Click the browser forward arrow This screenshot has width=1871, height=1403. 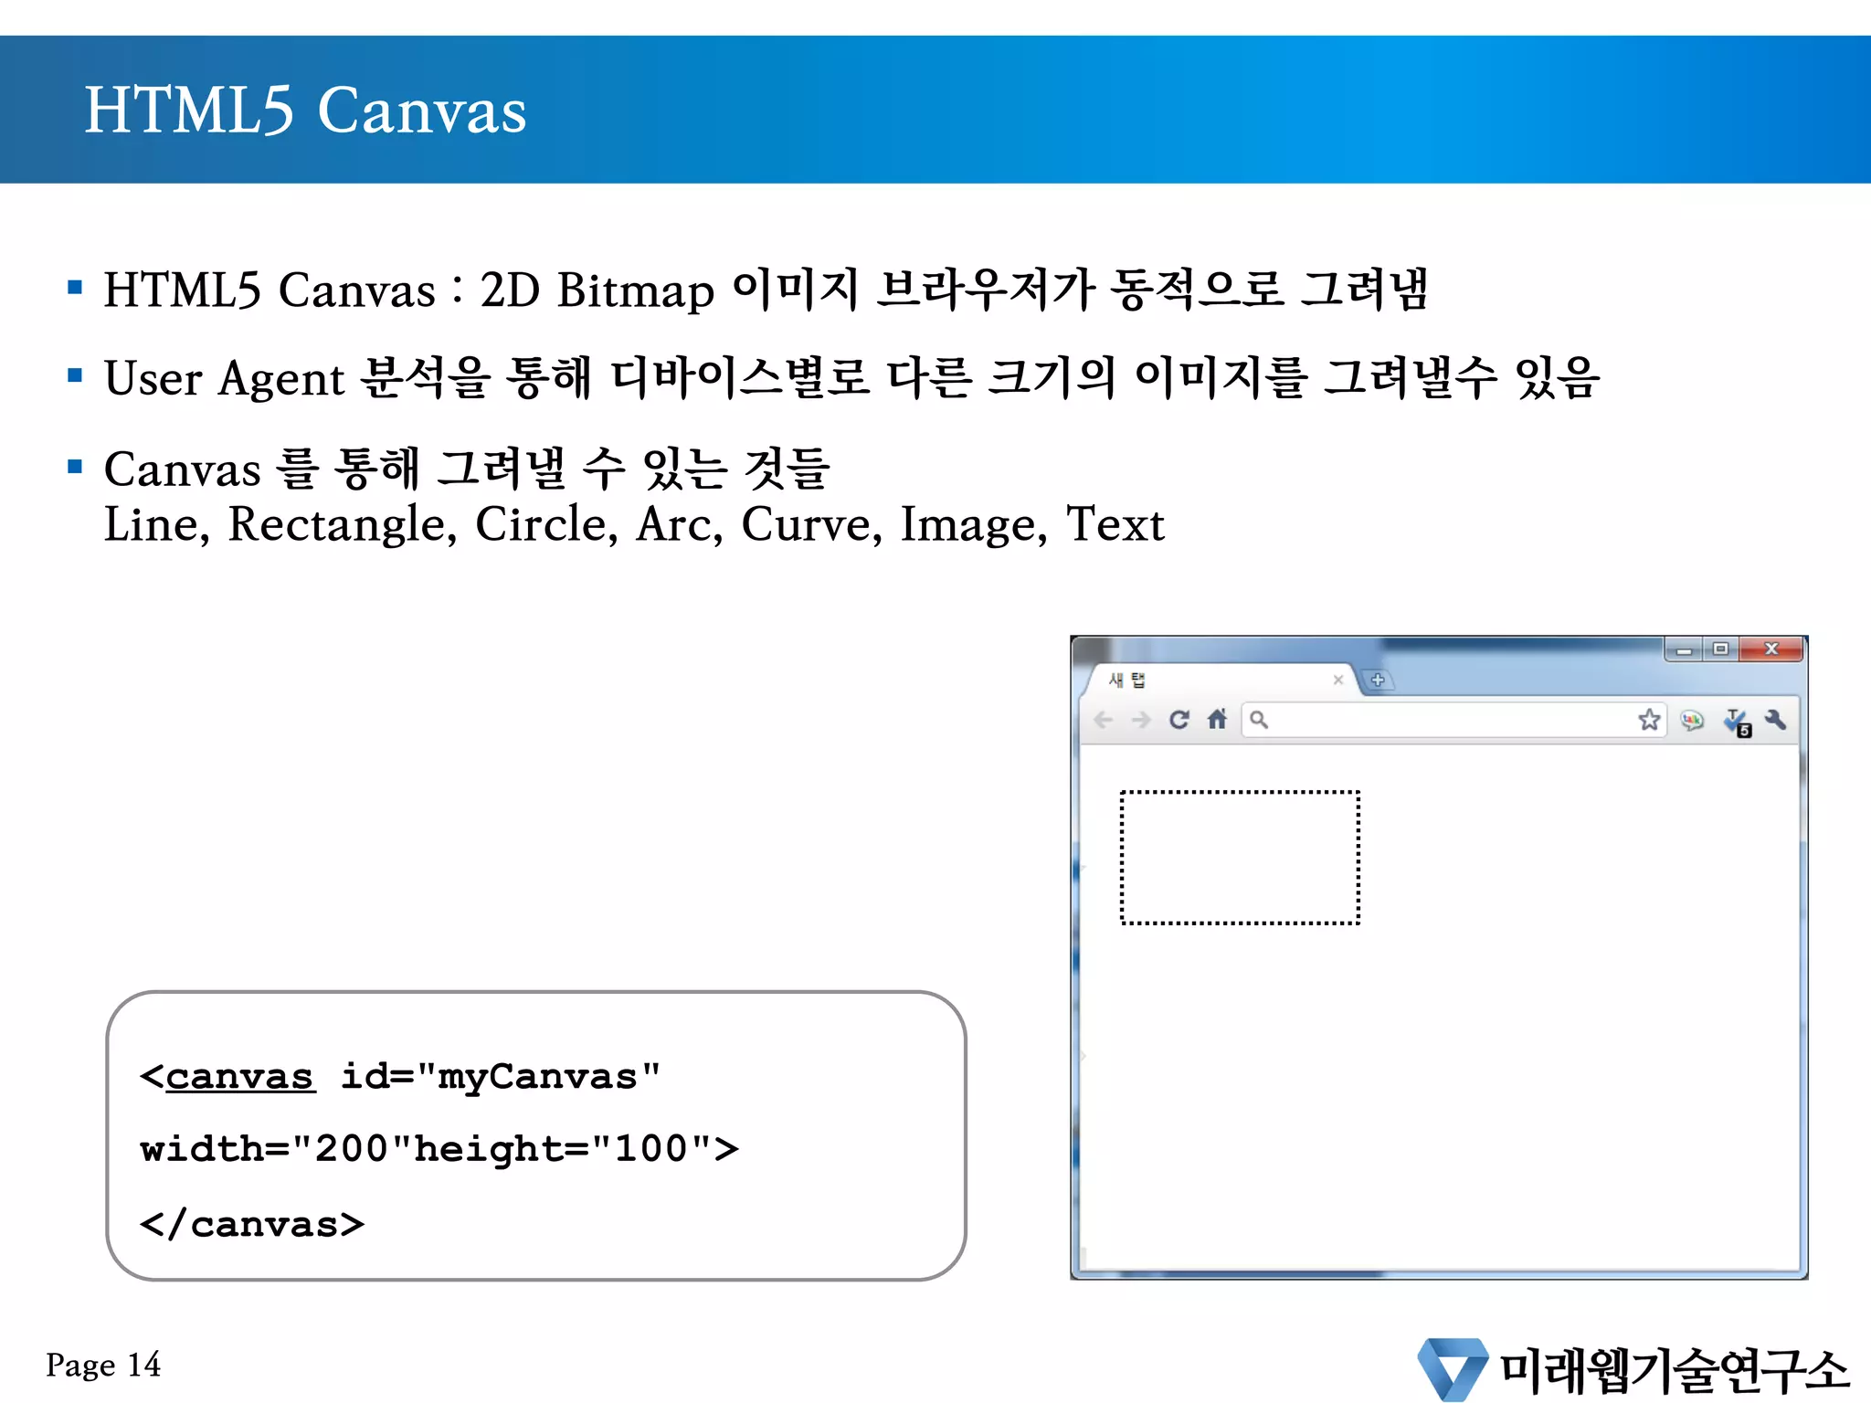click(1141, 720)
